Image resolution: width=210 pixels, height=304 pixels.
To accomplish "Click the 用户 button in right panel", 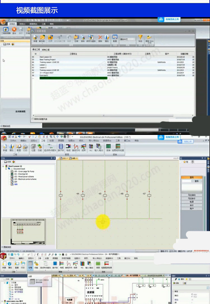I will [x=192, y=209].
